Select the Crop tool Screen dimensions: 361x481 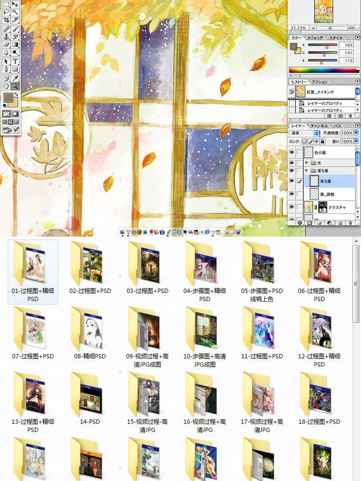[6, 20]
